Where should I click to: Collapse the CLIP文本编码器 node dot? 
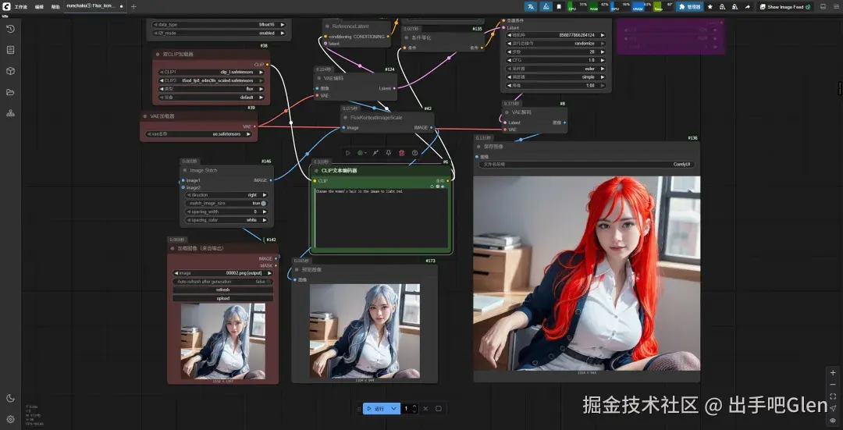(318, 170)
